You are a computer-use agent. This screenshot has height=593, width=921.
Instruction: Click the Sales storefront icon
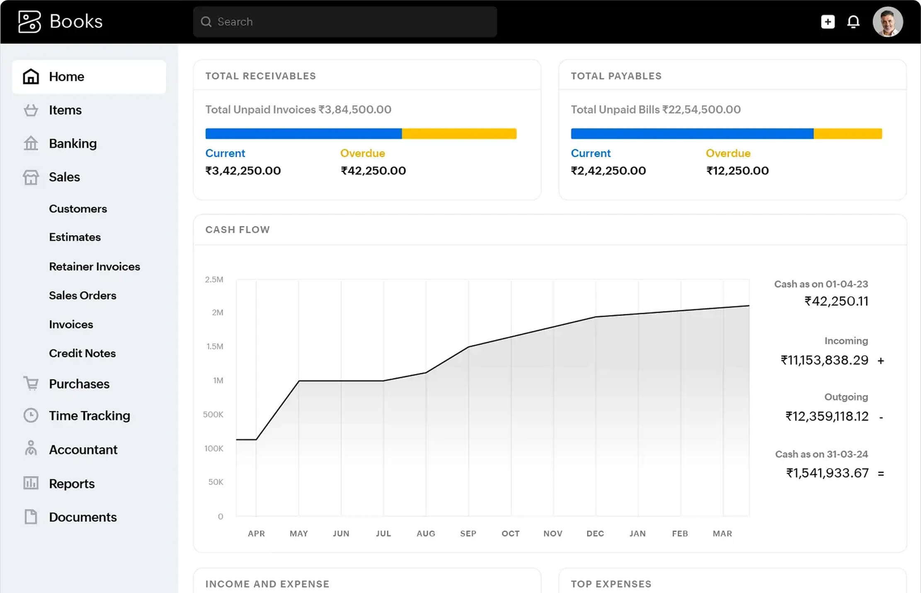[x=30, y=177]
